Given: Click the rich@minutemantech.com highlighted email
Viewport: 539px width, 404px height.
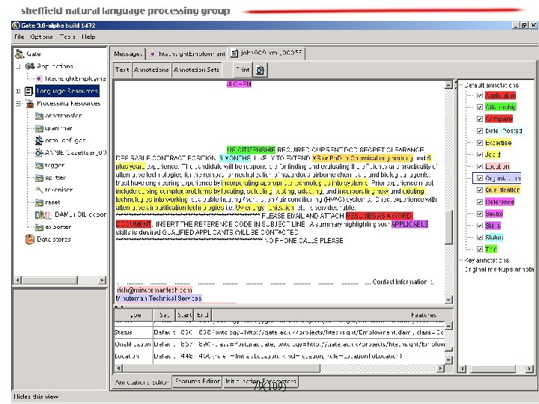Looking at the screenshot, I should point(154,290).
